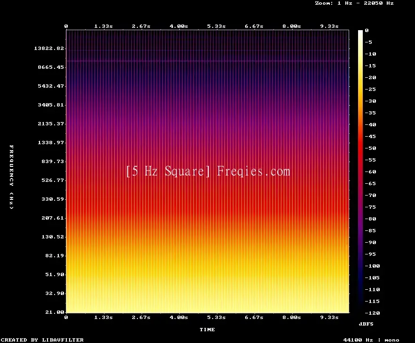Viewport: 415px width, 343px height.
Task: Click the -100 dBFS legend label
Action: point(372,266)
